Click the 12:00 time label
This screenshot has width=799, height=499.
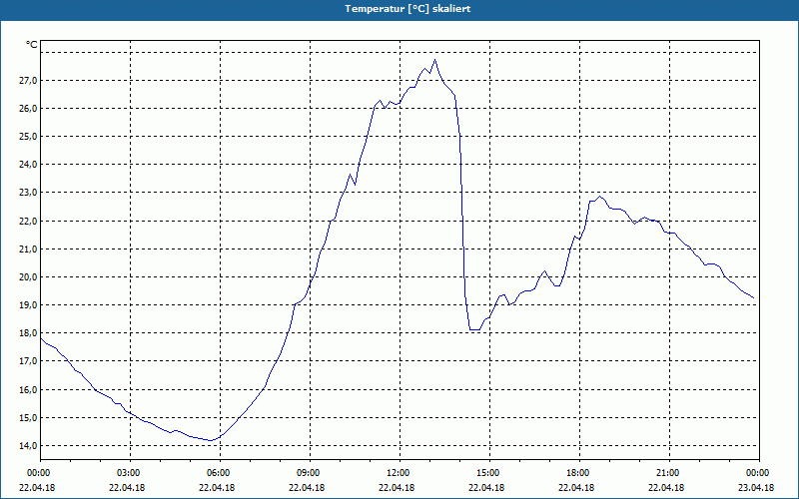point(400,473)
